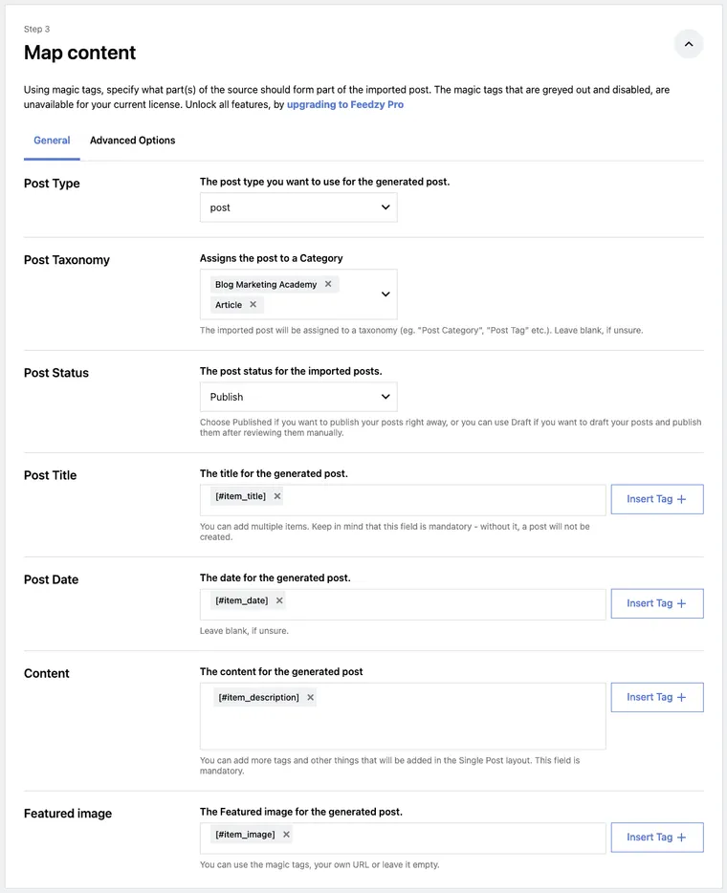Click the Post Status section label

pyautogui.click(x=56, y=373)
